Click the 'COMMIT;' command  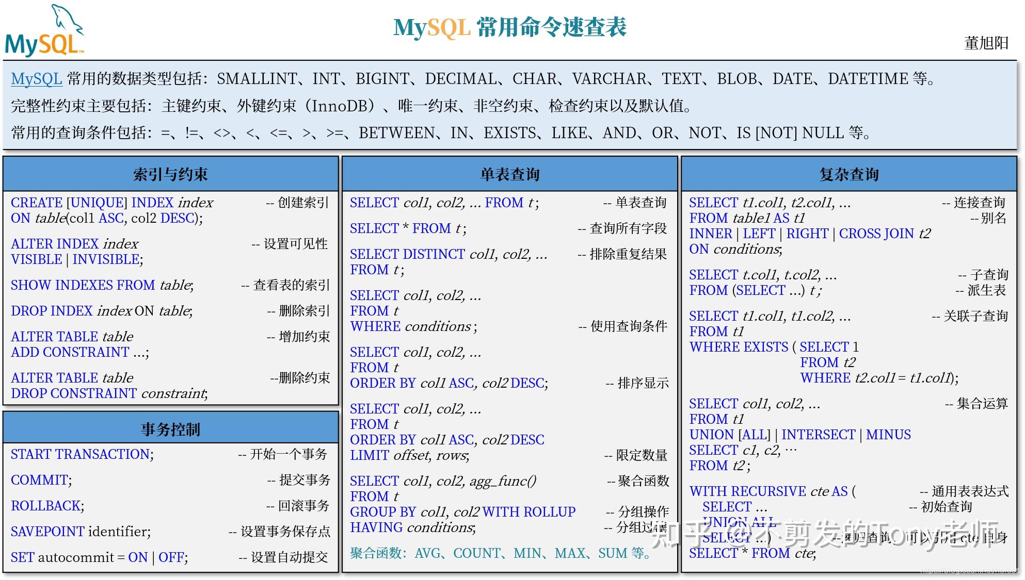pyautogui.click(x=41, y=480)
